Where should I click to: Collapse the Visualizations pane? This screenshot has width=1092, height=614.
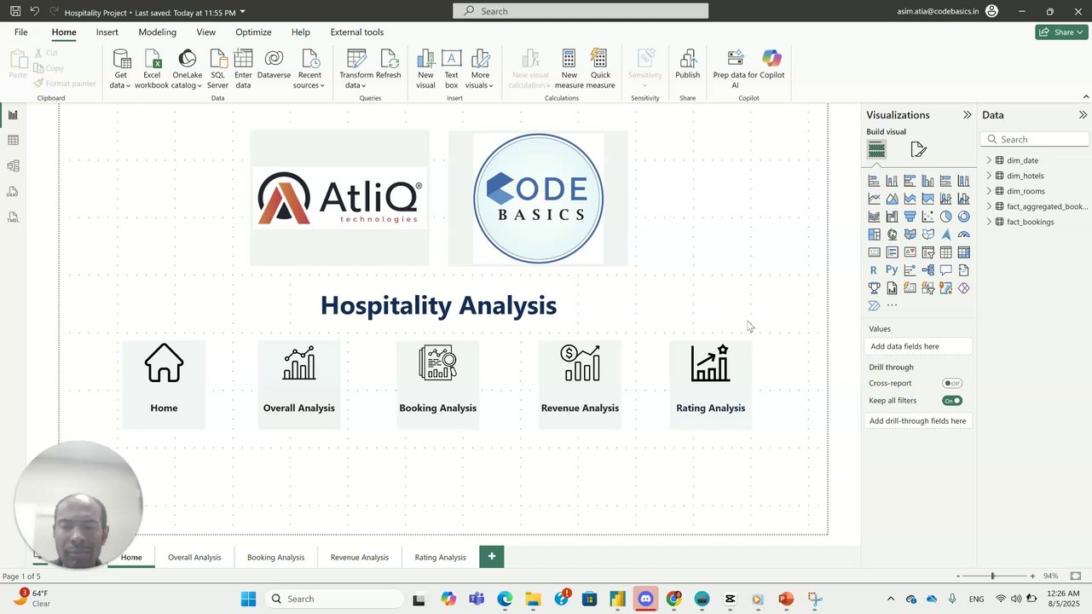point(968,115)
